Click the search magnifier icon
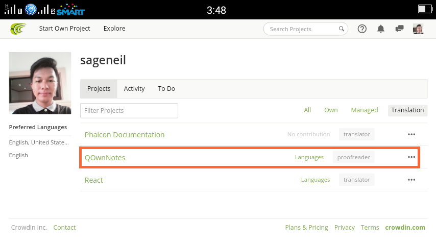 coord(341,29)
